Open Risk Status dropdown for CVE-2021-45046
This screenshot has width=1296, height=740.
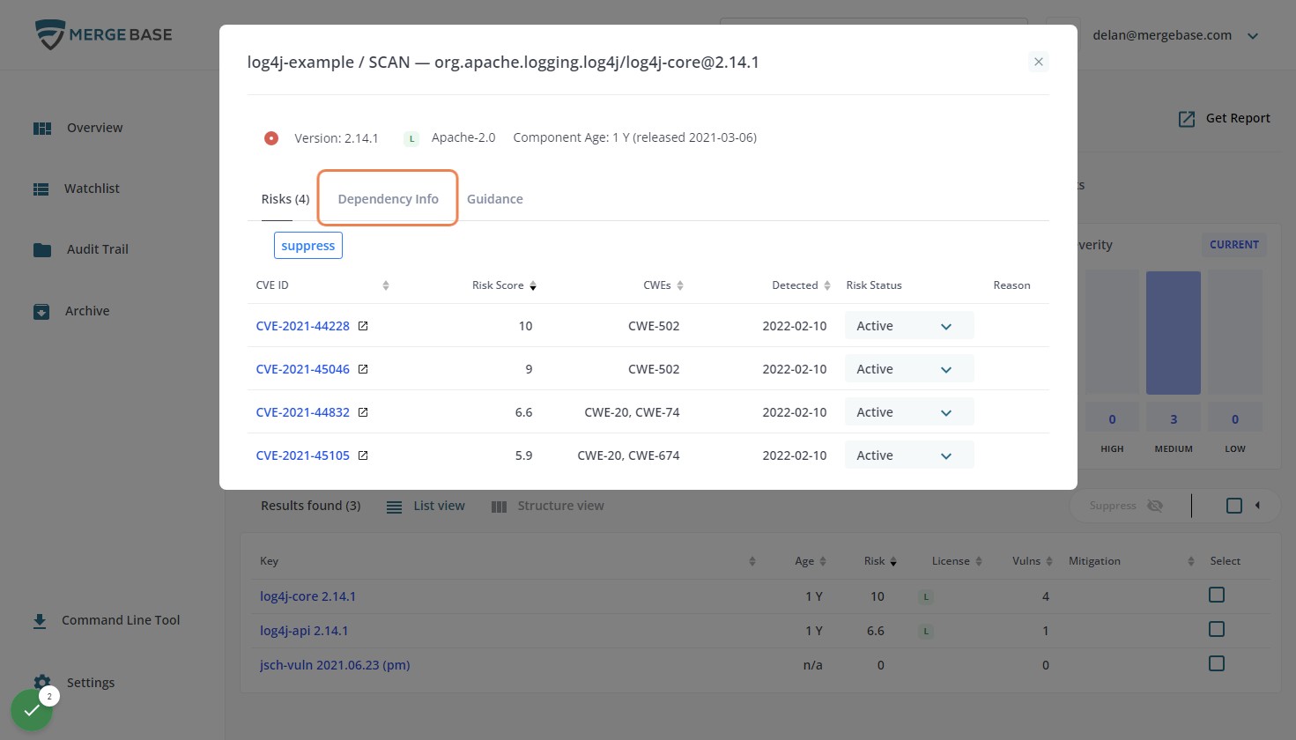click(x=909, y=369)
